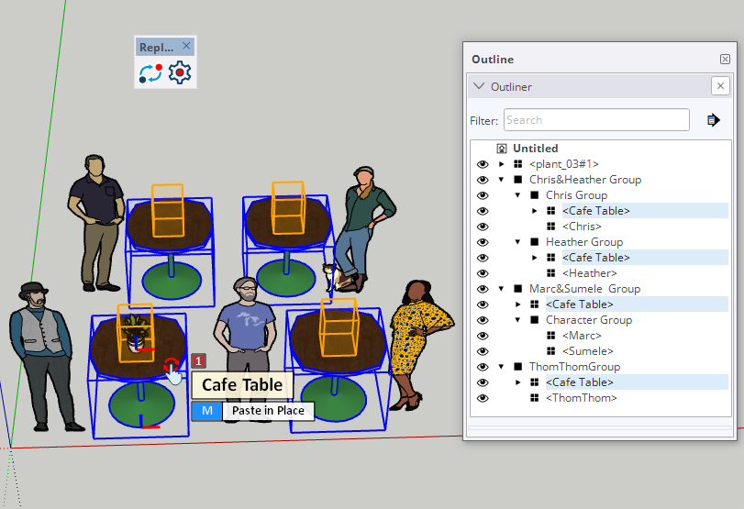This screenshot has height=509, width=744.
Task: Click the Paste in Place tooltip label
Action: (267, 411)
